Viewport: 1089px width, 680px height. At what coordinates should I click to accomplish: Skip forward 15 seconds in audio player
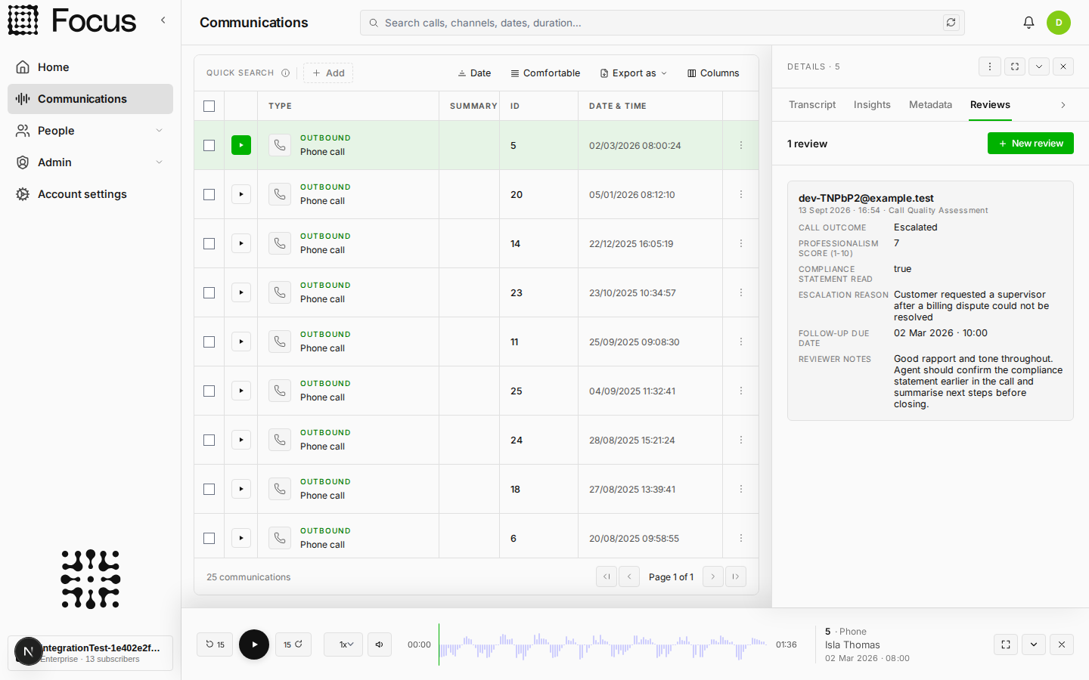coord(293,644)
